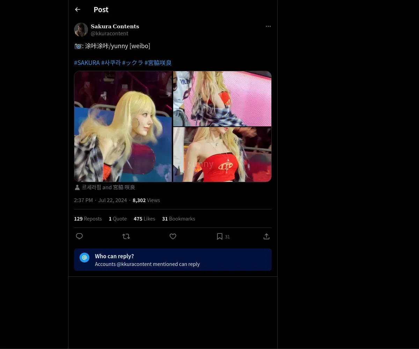Viewport: 419px width, 349px height.
Task: Click the Post heading text
Action: coord(101,10)
